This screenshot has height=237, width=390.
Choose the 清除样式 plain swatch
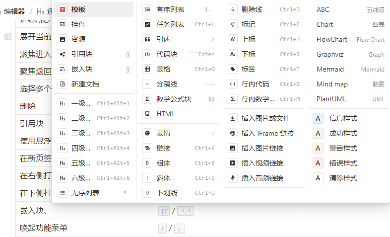pos(318,178)
